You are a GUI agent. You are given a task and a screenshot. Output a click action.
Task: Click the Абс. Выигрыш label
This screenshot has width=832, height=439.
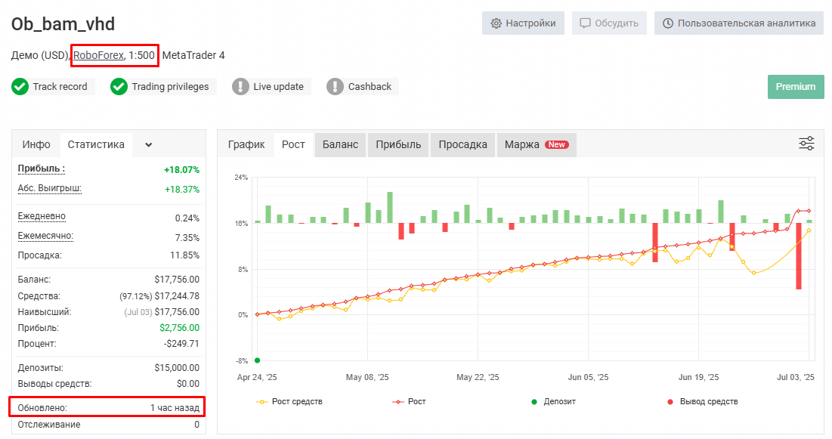pos(49,188)
